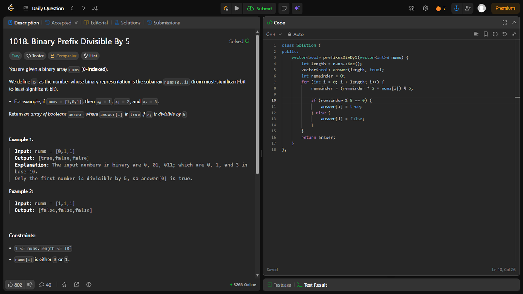Collapse the Code panel chevron

tap(514, 23)
